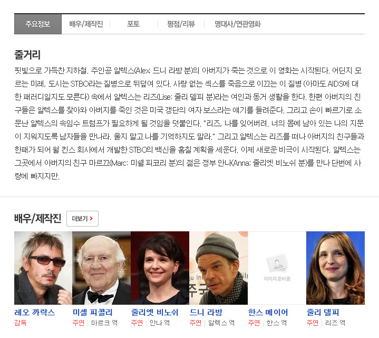Open the 한스 메이어 name link

[x=268, y=312]
